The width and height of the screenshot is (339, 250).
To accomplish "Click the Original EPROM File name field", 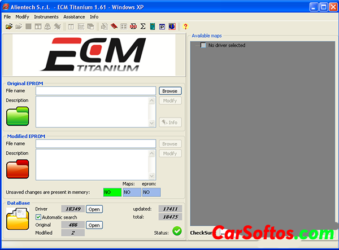I will (x=95, y=91).
